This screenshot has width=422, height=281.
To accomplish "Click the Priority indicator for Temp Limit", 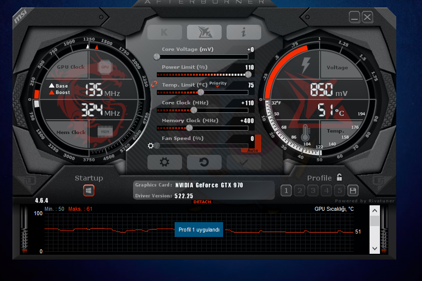I will (x=218, y=84).
